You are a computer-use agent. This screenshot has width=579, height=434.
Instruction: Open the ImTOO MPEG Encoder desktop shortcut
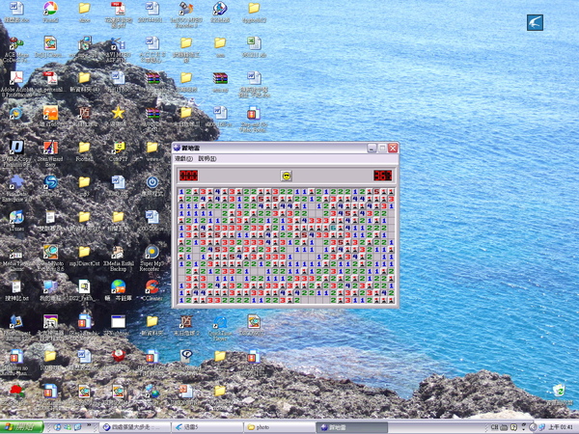click(x=186, y=14)
